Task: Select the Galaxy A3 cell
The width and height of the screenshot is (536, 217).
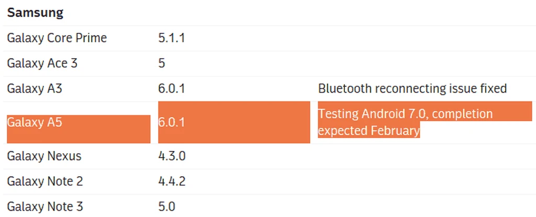Action: coord(35,89)
